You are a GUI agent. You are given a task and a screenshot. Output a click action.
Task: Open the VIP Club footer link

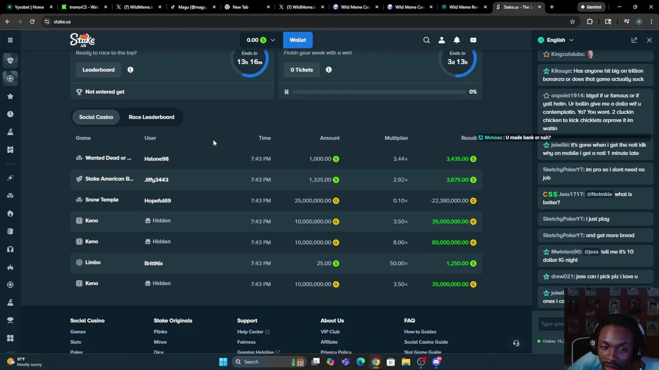pos(330,332)
